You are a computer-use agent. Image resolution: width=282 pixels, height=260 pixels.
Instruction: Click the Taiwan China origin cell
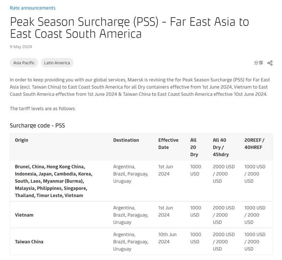pos(29,242)
